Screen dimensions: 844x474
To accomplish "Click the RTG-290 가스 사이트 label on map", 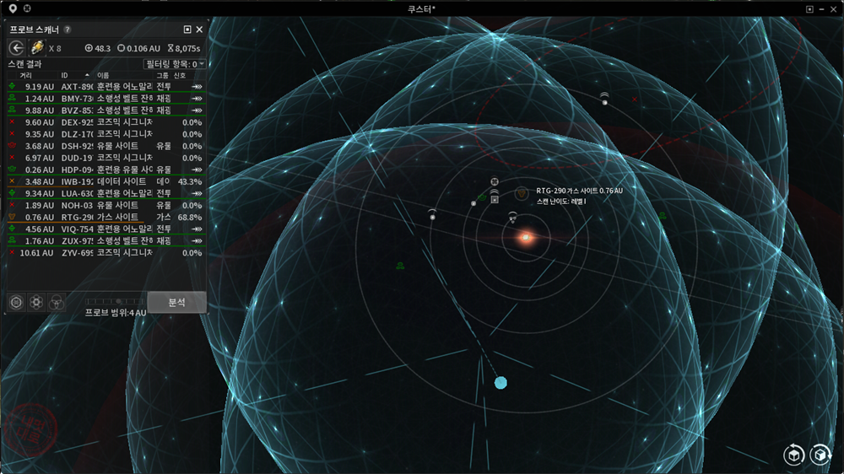I will coord(579,191).
